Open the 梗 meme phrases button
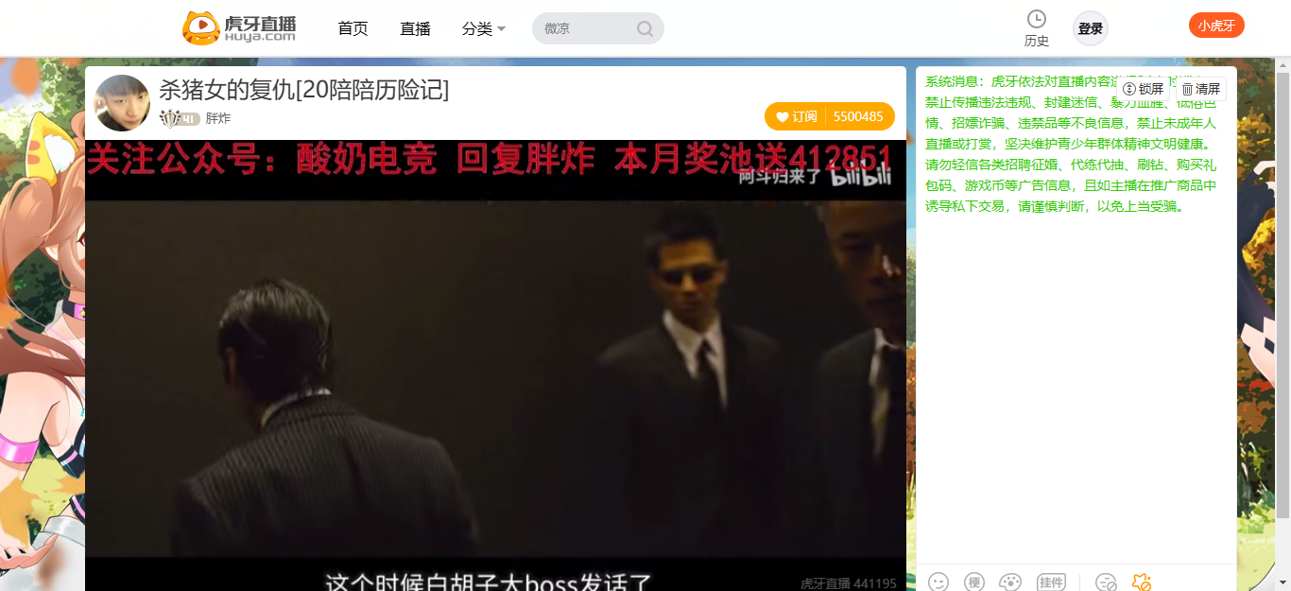 pyautogui.click(x=974, y=582)
